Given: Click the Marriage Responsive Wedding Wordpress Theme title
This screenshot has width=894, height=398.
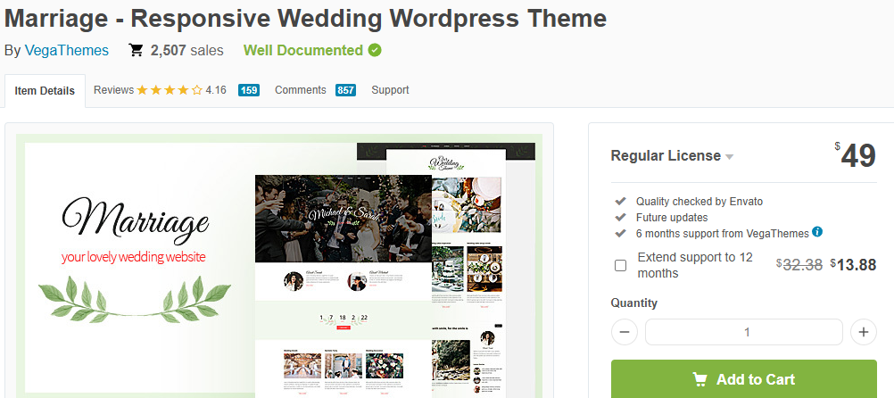Looking at the screenshot, I should pyautogui.click(x=306, y=18).
